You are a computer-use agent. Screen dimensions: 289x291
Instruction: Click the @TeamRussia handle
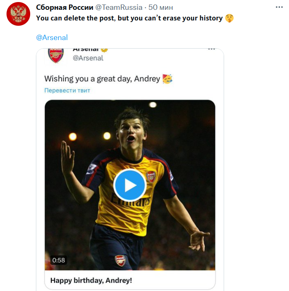(x=119, y=7)
